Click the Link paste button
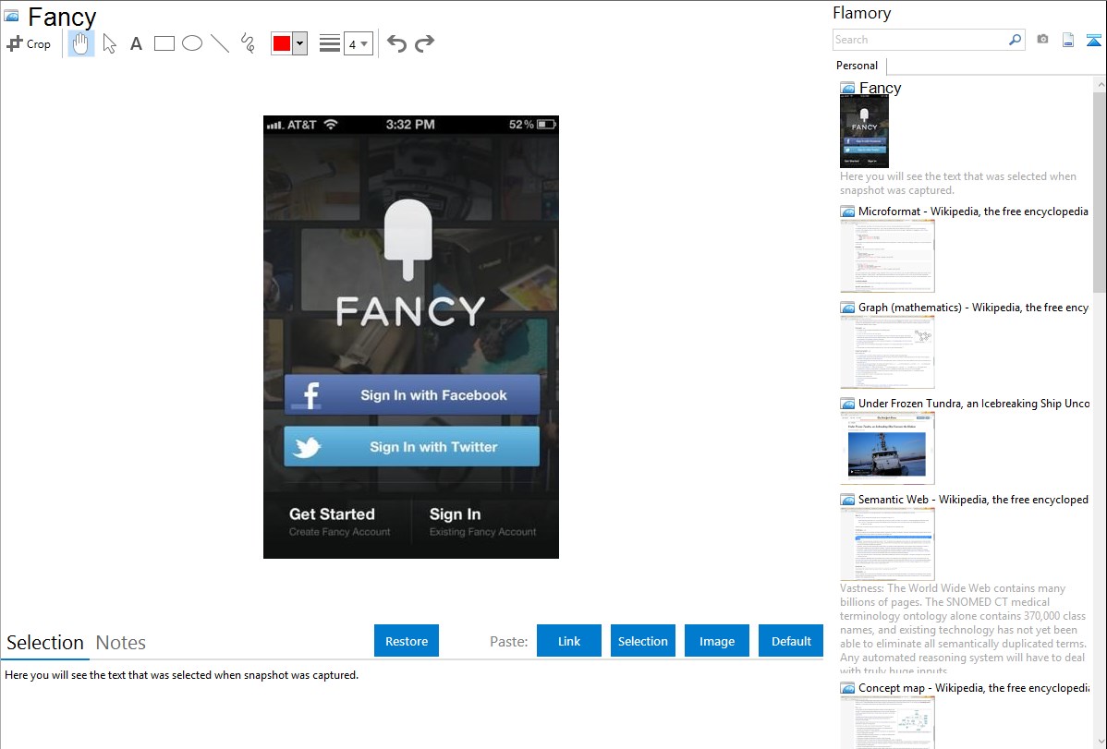The image size is (1107, 749). point(569,641)
